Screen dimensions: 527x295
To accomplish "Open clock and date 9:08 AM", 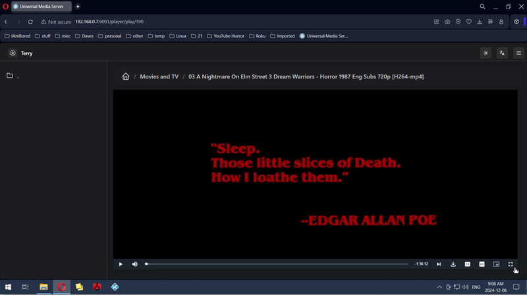I will click(x=496, y=287).
